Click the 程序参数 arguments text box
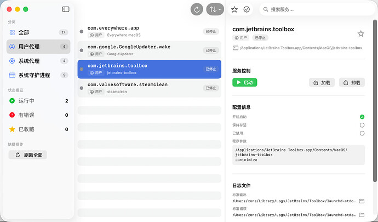 [x=299, y=155]
